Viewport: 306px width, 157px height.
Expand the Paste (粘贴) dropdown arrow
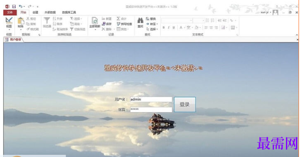click(21, 30)
